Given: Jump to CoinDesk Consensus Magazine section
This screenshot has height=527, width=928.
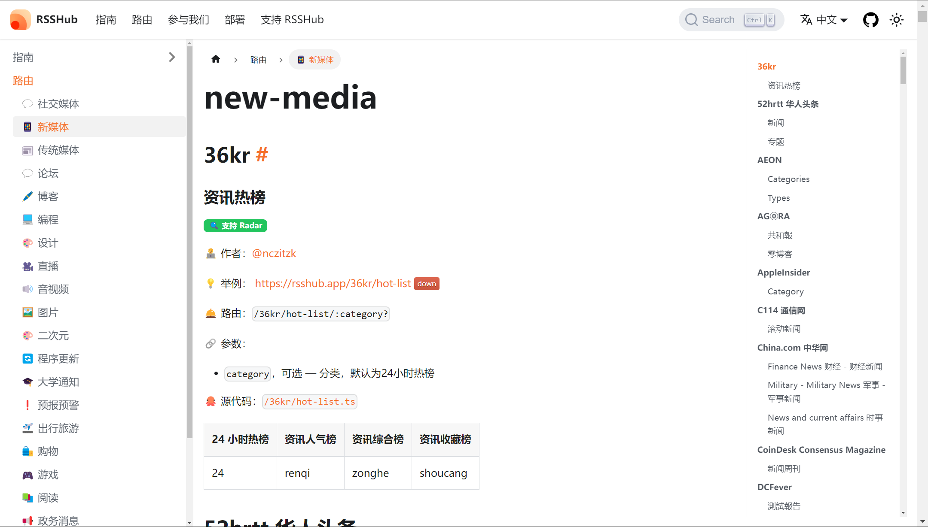Looking at the screenshot, I should click(821, 450).
